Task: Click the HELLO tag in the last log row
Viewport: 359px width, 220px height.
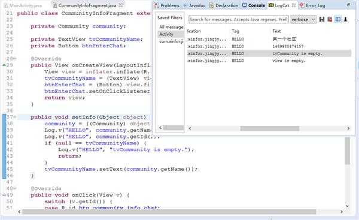Action: [238, 61]
